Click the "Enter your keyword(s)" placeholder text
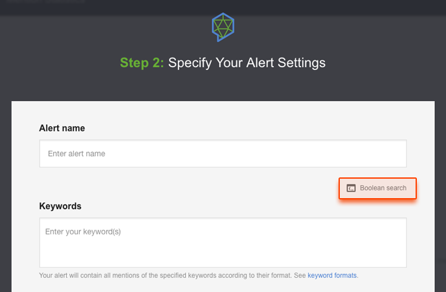Image resolution: width=446 pixels, height=292 pixels. pyautogui.click(x=83, y=232)
